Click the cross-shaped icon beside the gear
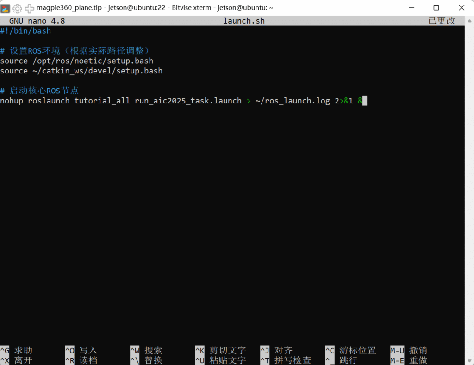The image size is (474, 365). pos(29,8)
